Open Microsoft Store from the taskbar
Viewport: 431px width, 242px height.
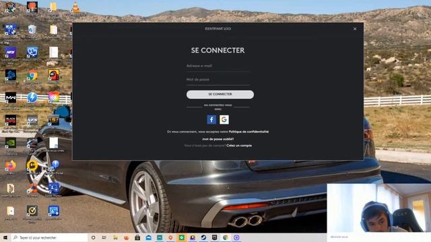pos(137,237)
